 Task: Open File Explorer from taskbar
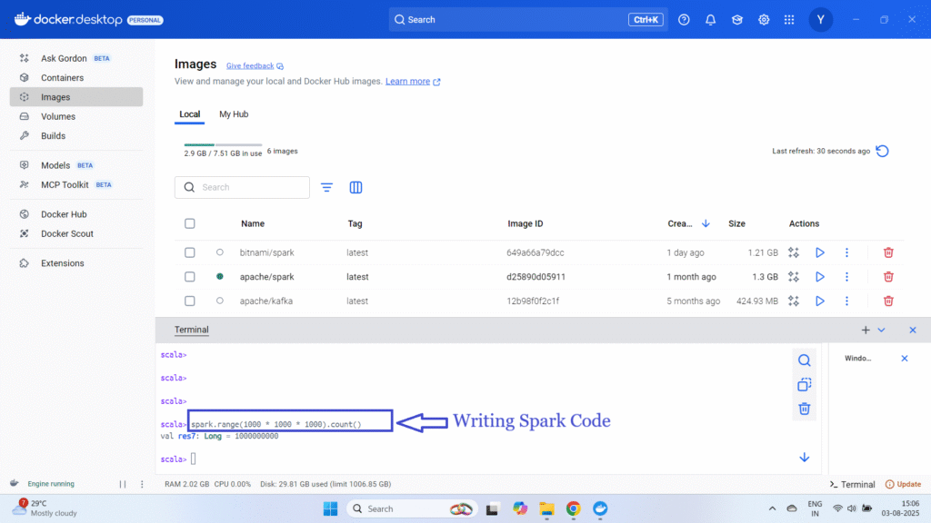coord(546,508)
